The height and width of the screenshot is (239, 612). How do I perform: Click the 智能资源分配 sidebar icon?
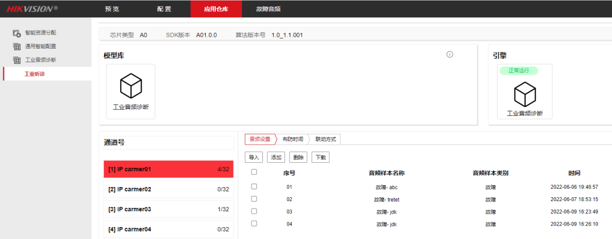[16, 33]
